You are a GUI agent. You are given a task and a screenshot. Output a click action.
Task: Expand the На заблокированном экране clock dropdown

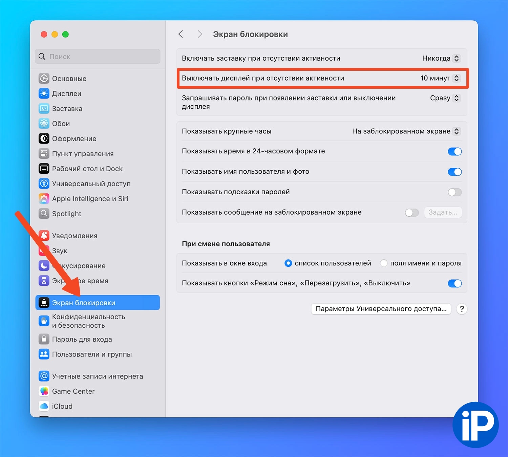tap(406, 131)
